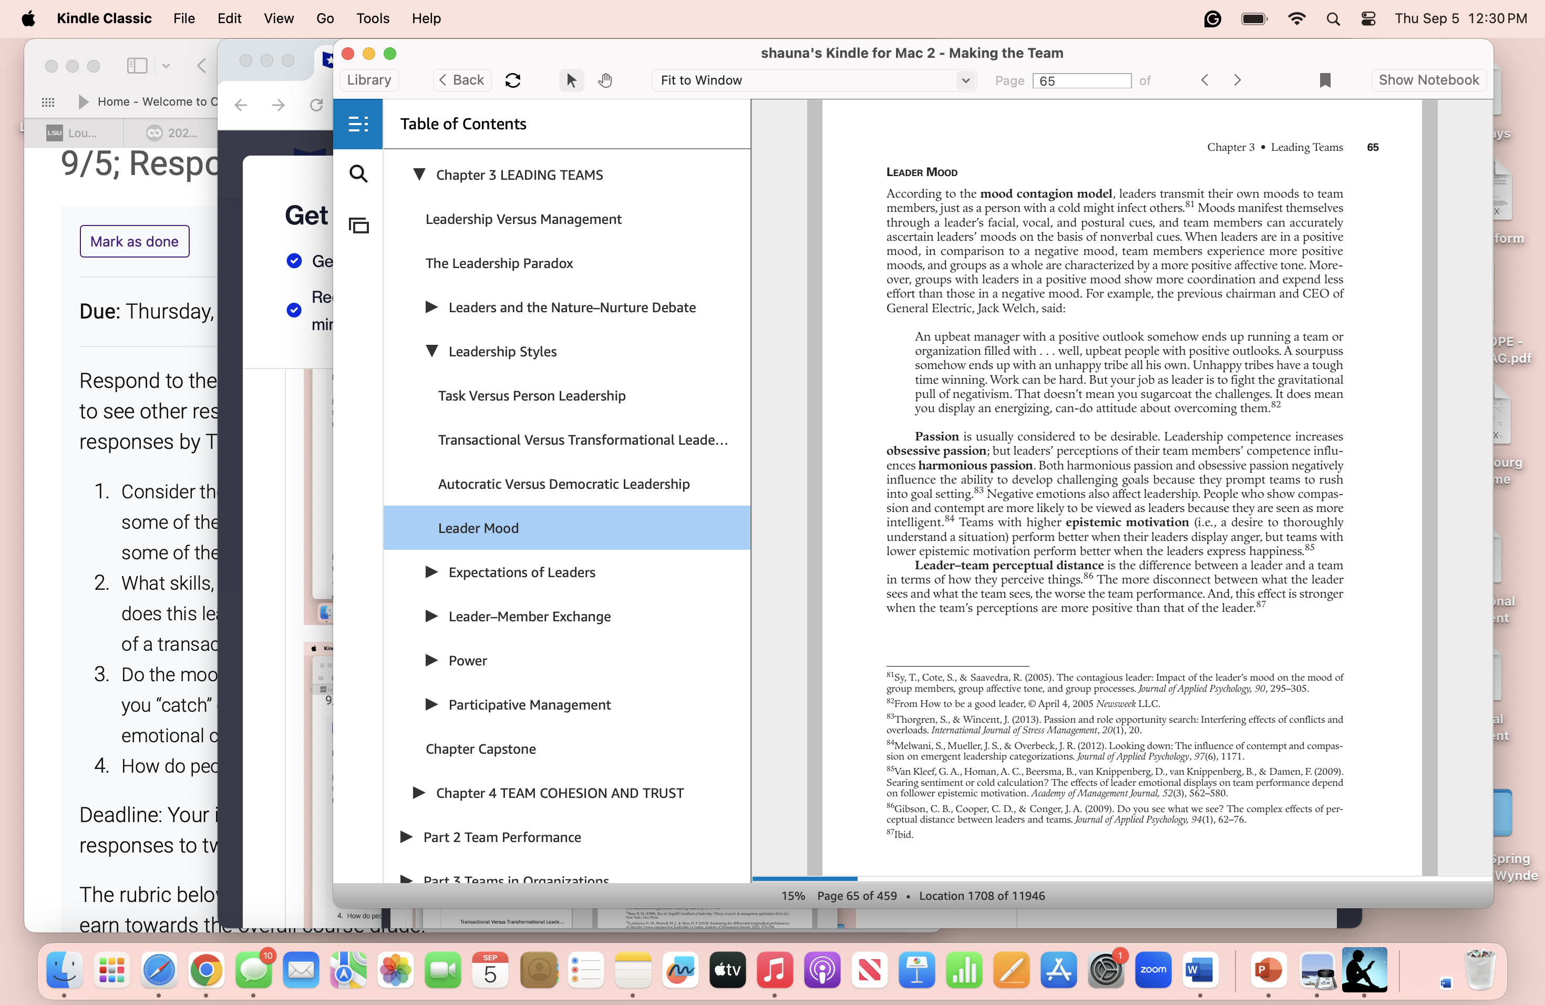Select the hand pan tool
This screenshot has height=1005, width=1545.
[605, 80]
